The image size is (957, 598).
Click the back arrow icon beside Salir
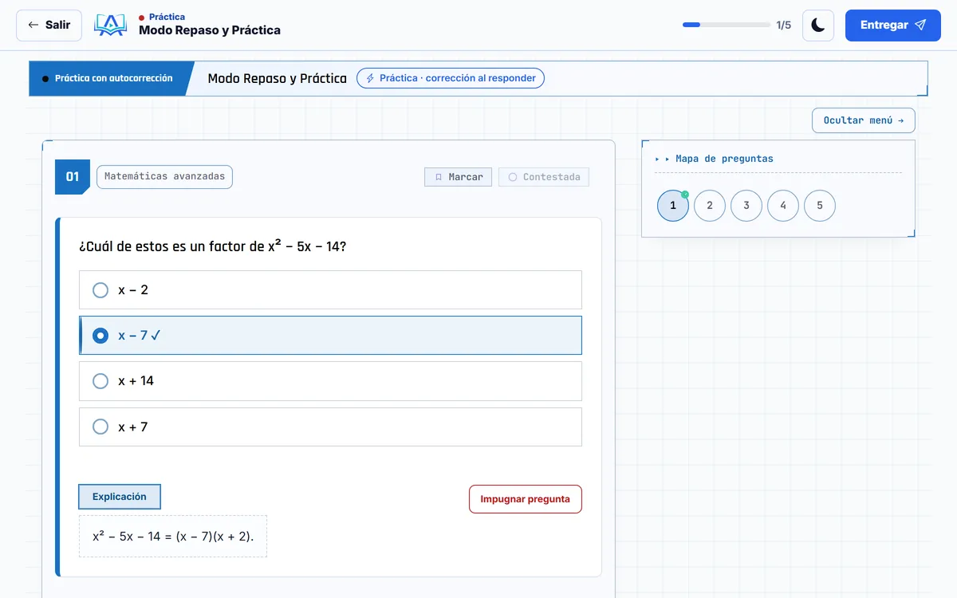(x=33, y=26)
